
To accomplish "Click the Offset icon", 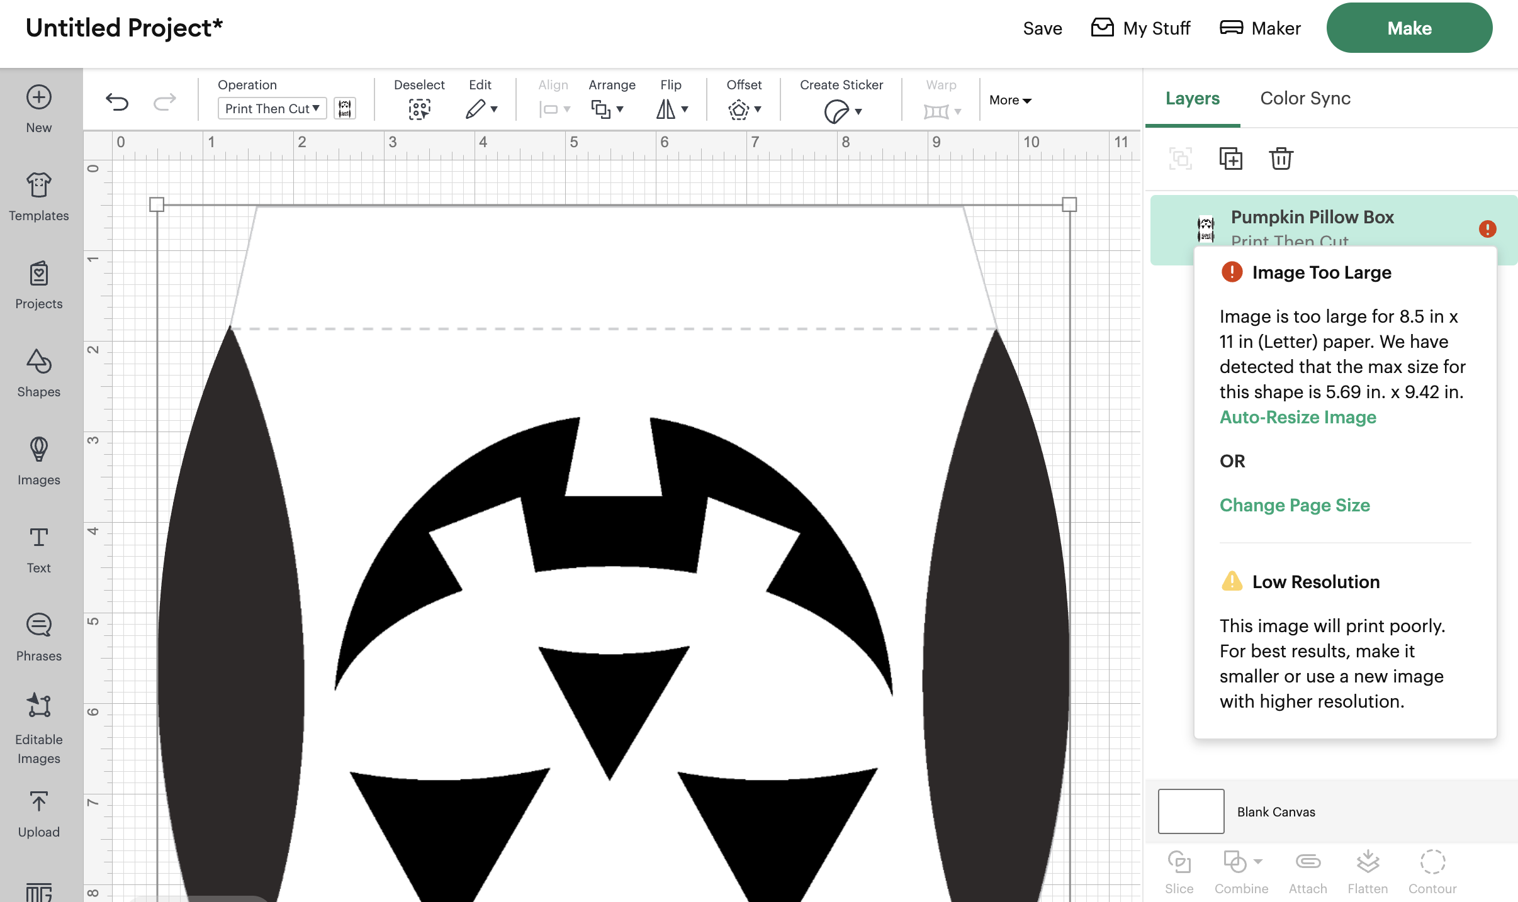I will [739, 109].
